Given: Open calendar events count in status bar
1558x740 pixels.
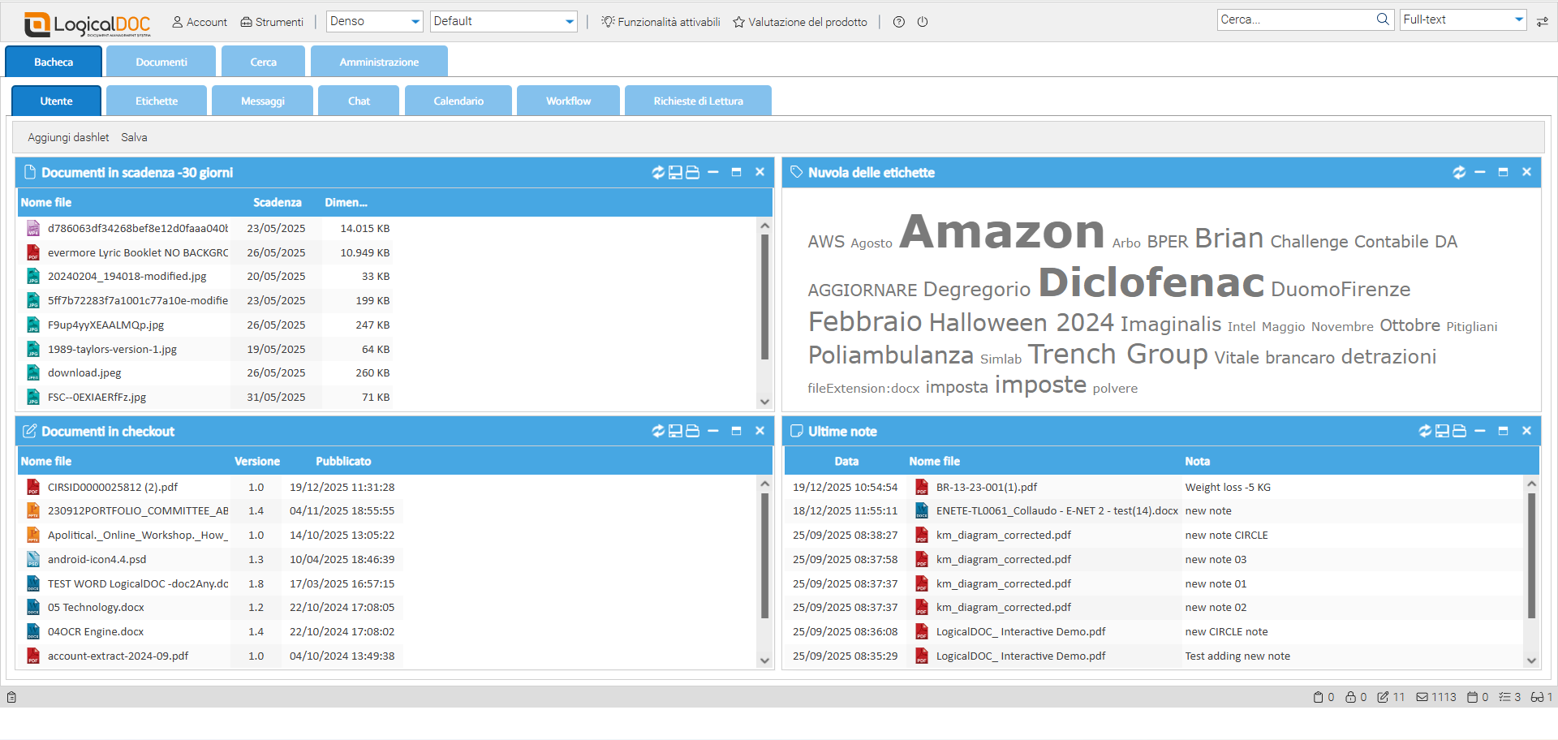Looking at the screenshot, I should (1478, 697).
